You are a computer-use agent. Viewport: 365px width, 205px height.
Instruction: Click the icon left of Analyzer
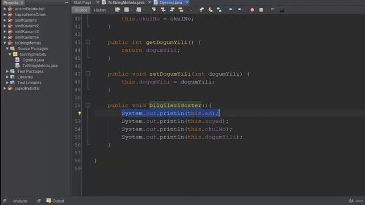[5, 201]
